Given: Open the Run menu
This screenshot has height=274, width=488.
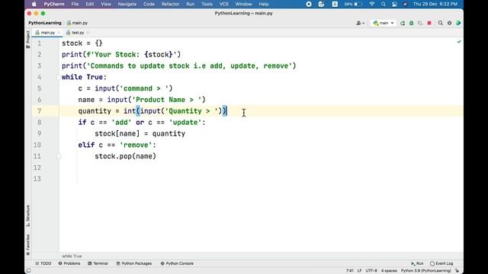Looking at the screenshot, I should tap(190, 4).
